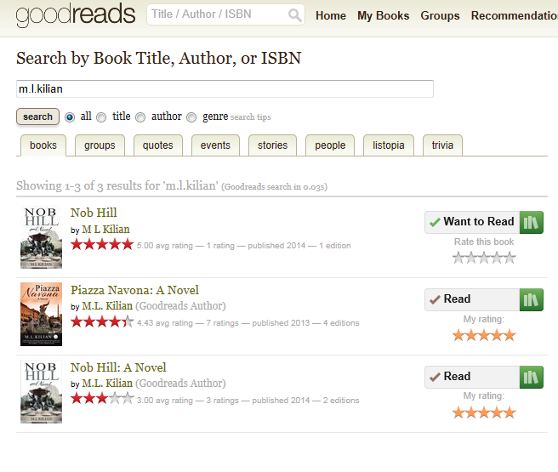The width and height of the screenshot is (558, 472).
Task: Open shelf picker for Piazza Navona
Action: pos(532,299)
